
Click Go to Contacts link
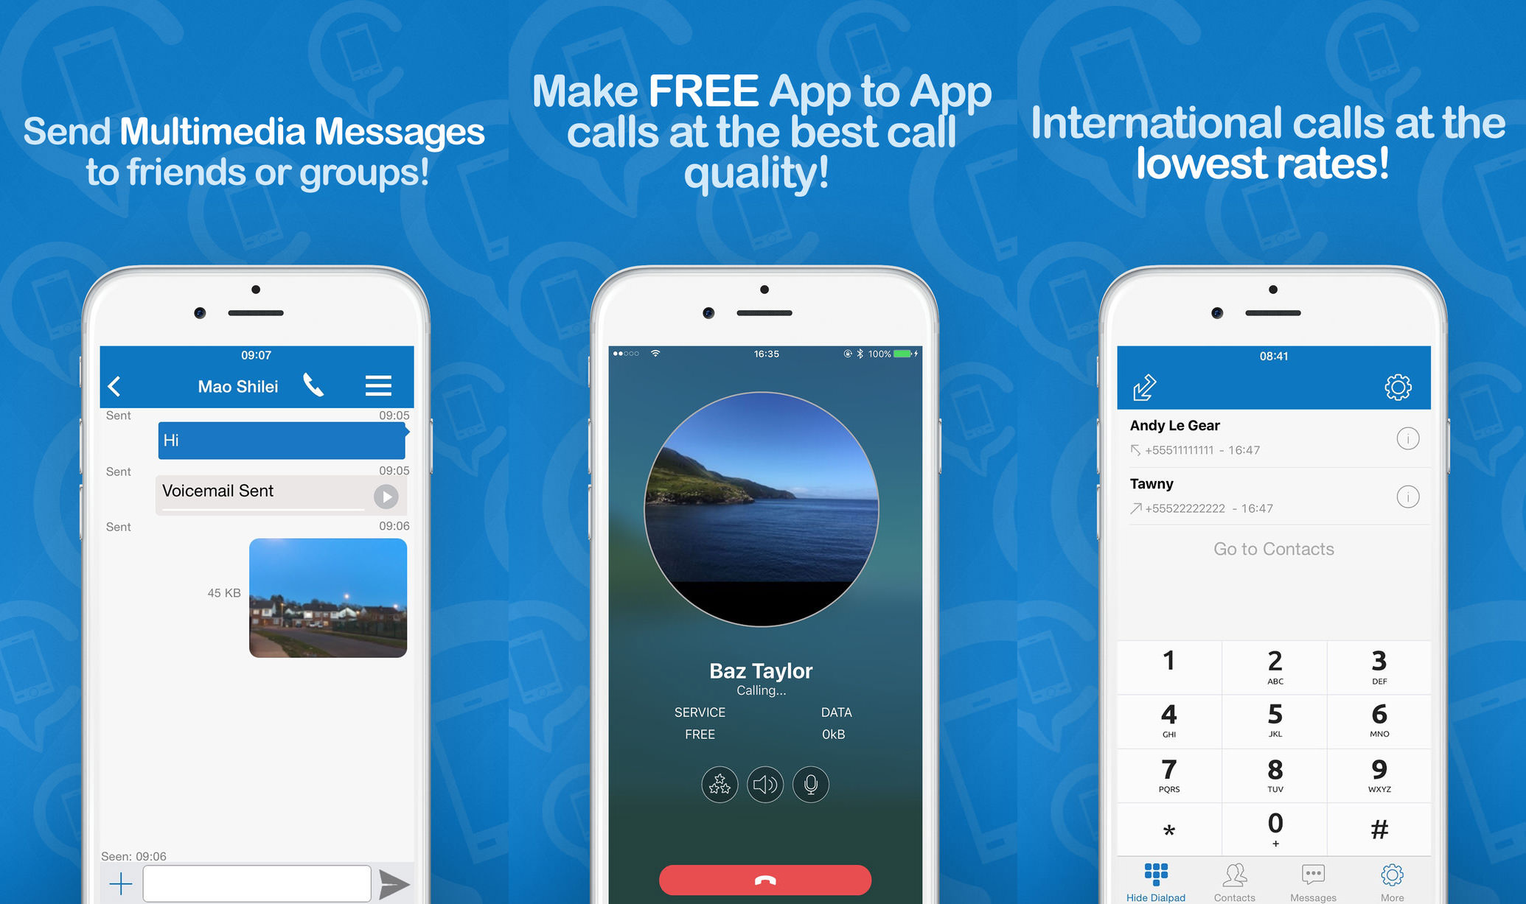click(x=1275, y=550)
